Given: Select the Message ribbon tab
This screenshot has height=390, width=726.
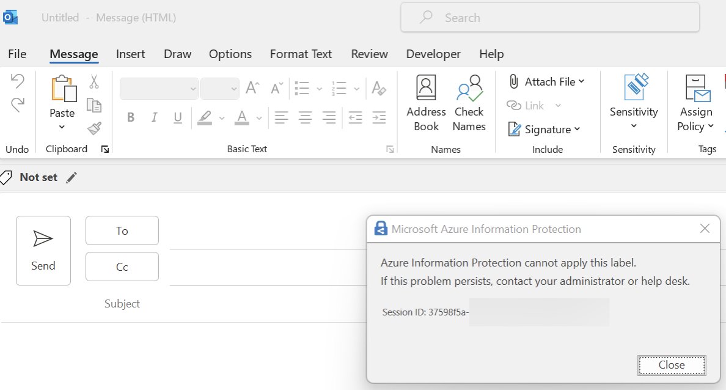Looking at the screenshot, I should coord(73,54).
